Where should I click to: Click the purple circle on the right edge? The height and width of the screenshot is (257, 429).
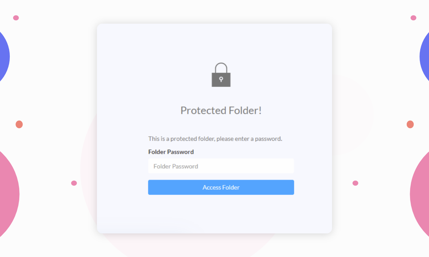tap(425, 56)
